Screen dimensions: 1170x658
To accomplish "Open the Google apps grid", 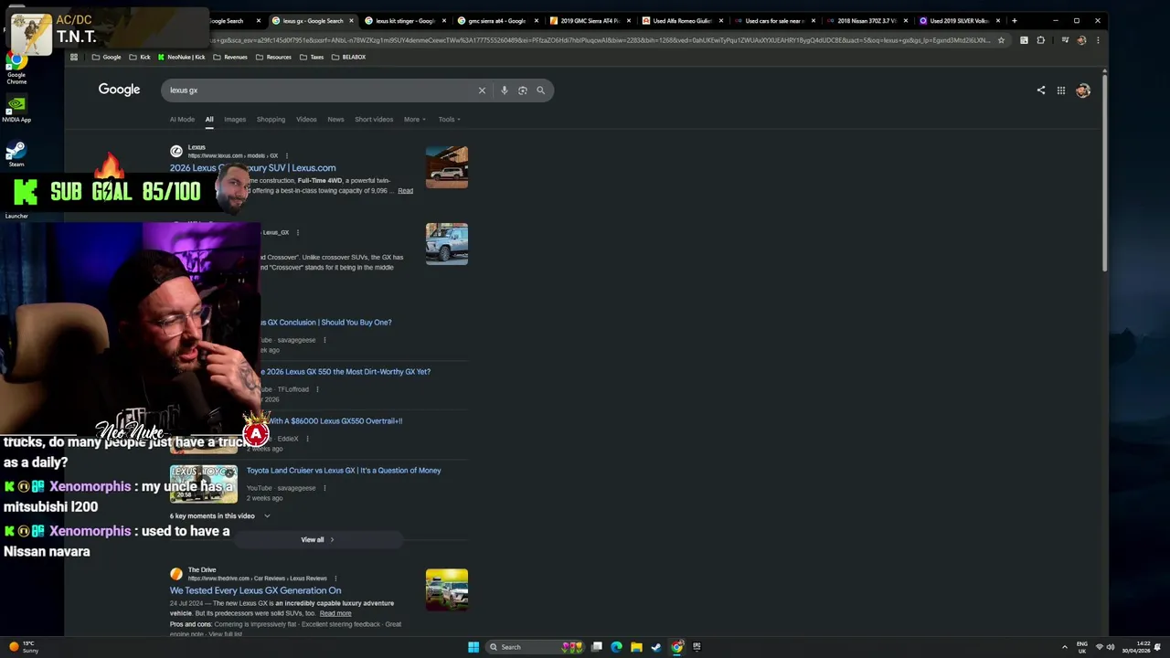I will pos(1060,90).
